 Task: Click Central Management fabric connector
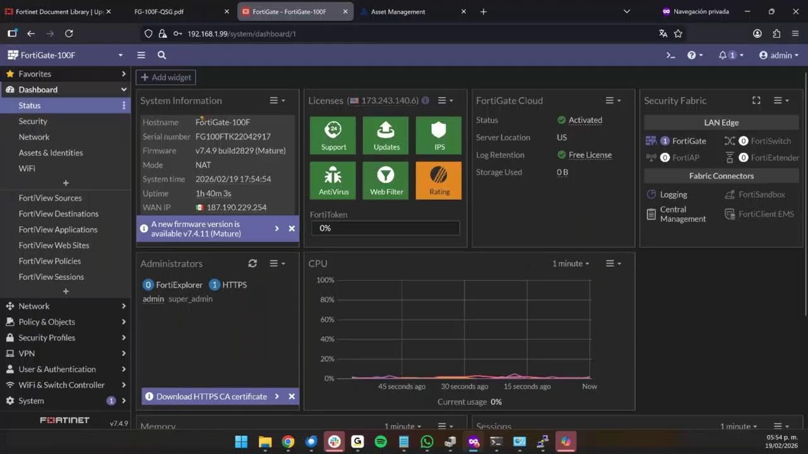[676, 214]
